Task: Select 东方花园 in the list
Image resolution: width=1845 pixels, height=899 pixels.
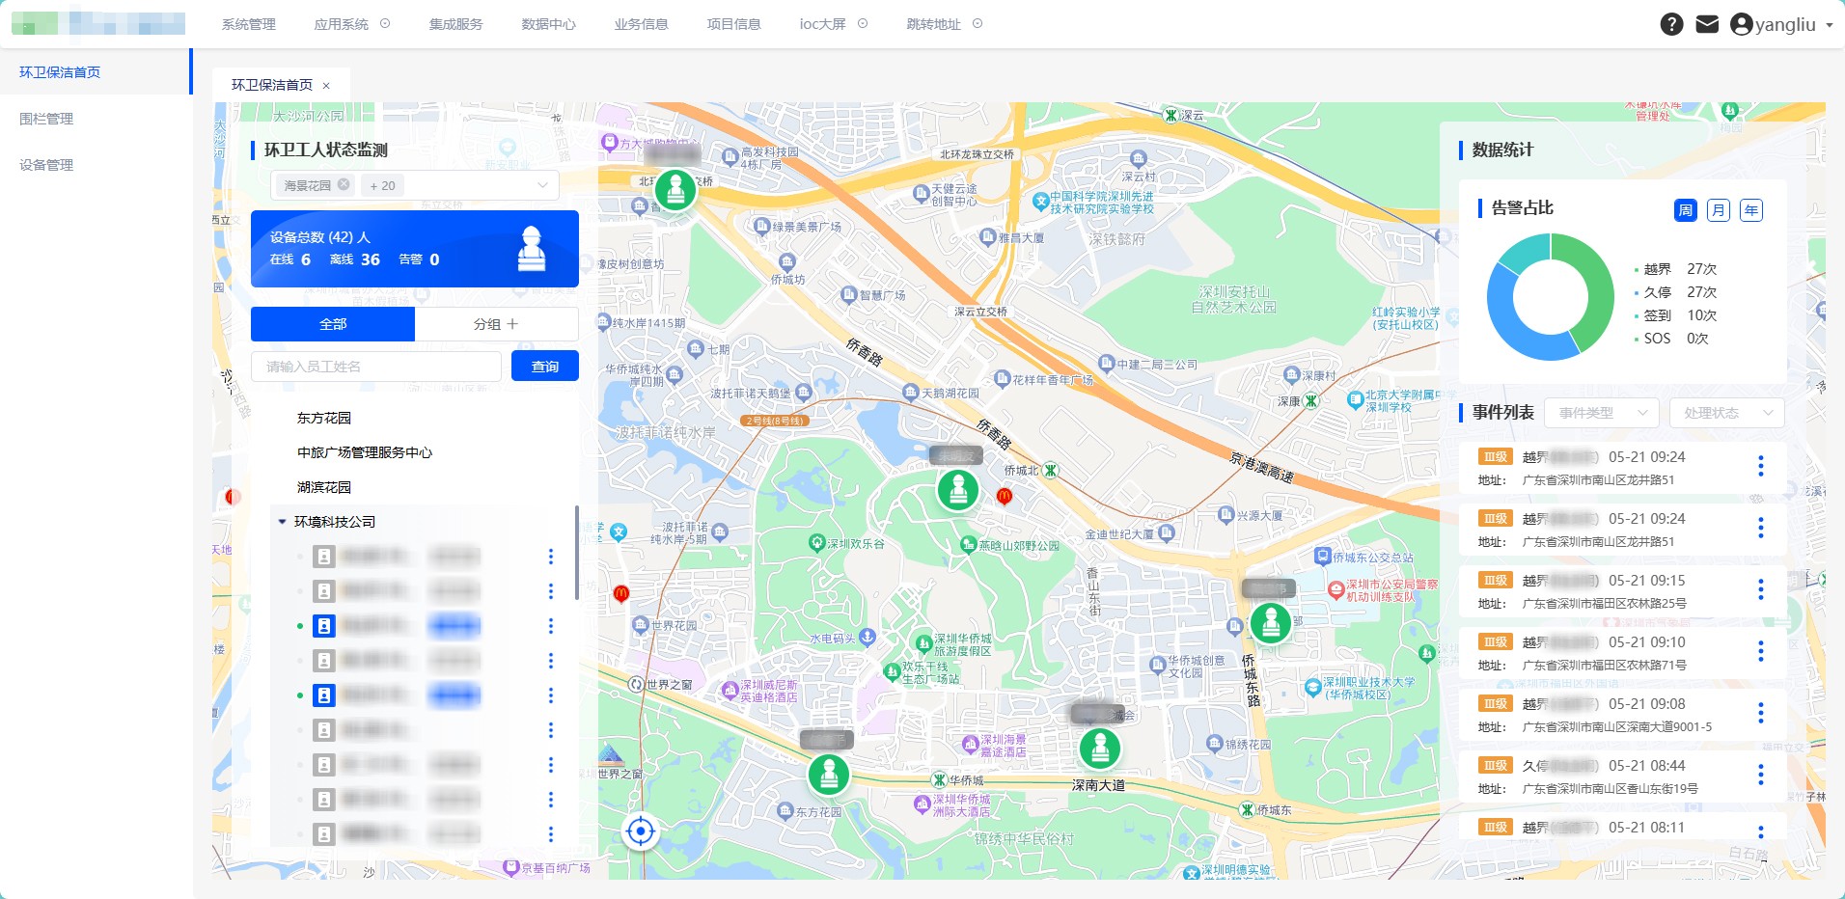Action: click(x=324, y=418)
